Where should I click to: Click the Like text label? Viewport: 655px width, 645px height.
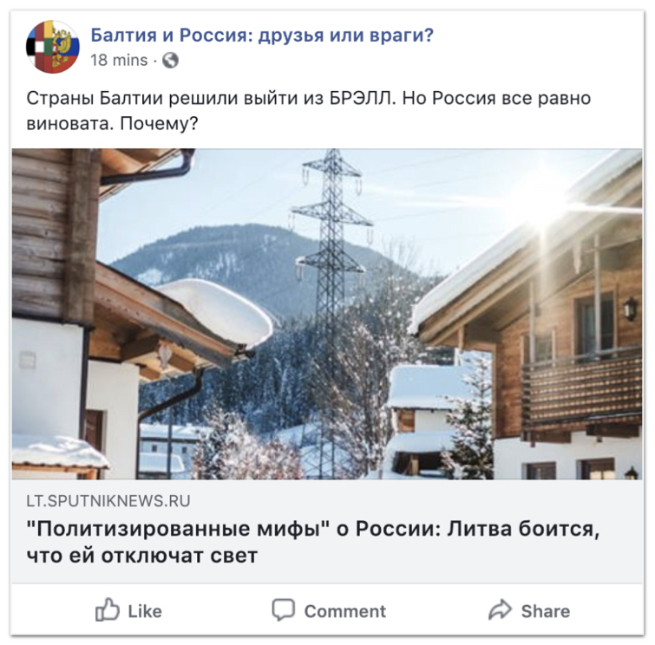[145, 611]
